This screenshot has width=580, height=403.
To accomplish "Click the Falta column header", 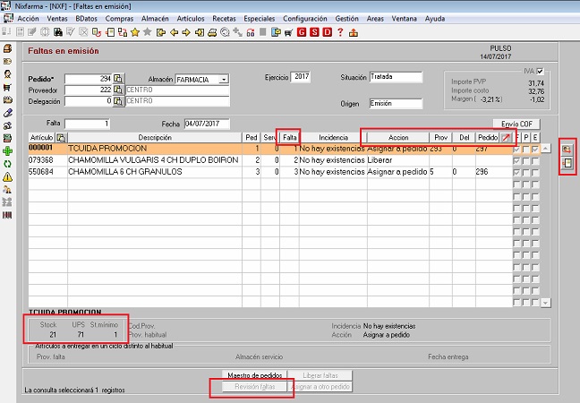I will click(x=290, y=138).
